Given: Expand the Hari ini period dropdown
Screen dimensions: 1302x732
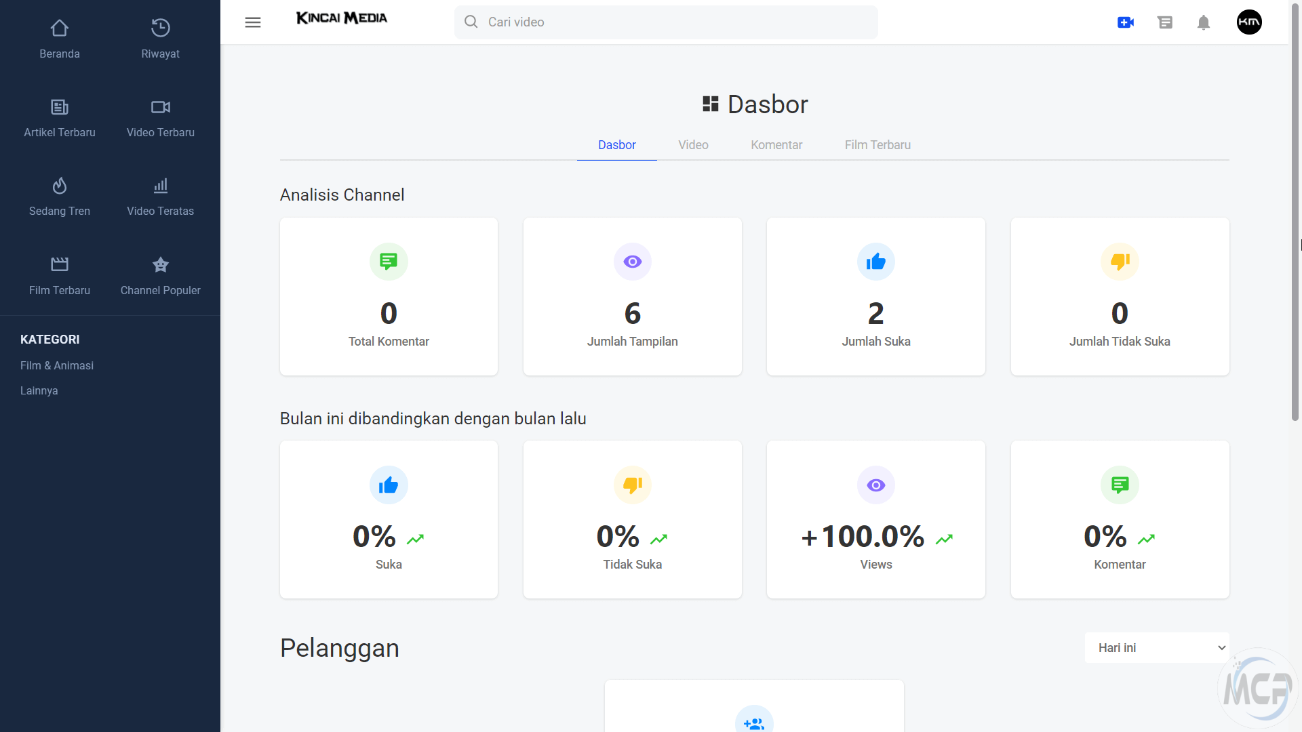Looking at the screenshot, I should click(x=1157, y=648).
